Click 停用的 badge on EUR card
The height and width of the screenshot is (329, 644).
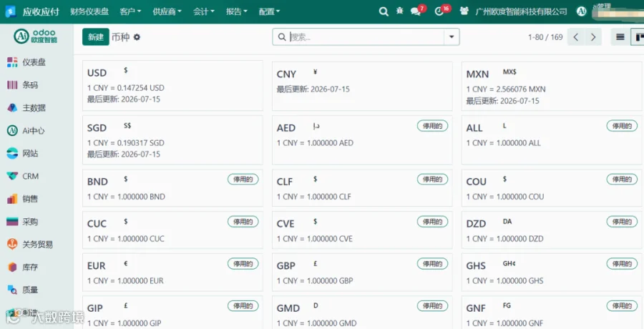[243, 264]
